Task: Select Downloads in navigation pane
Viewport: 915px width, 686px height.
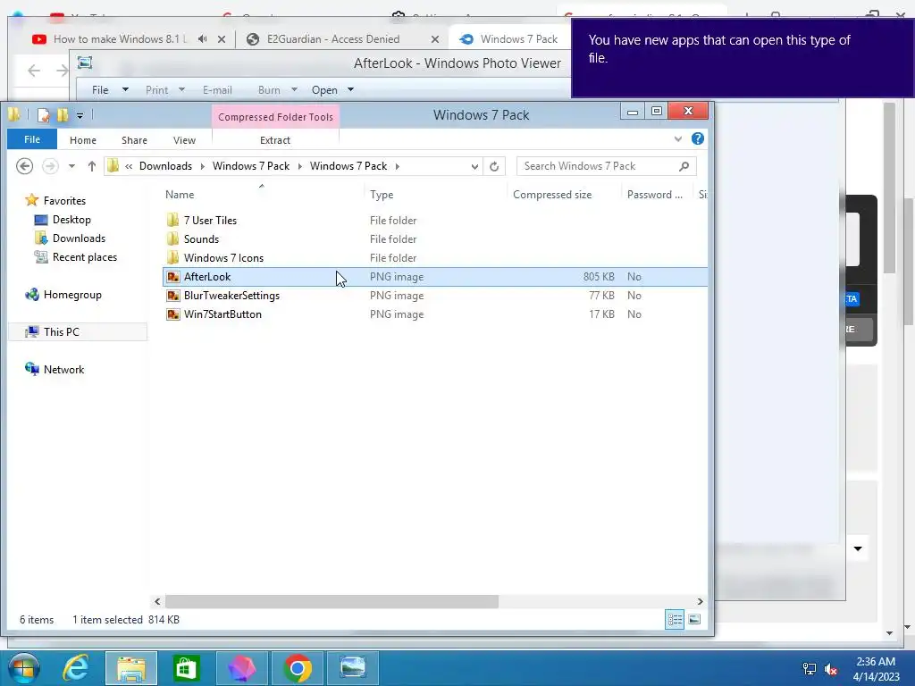Action: click(79, 238)
